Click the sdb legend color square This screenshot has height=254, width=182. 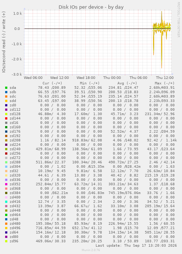click(x=6, y=92)
